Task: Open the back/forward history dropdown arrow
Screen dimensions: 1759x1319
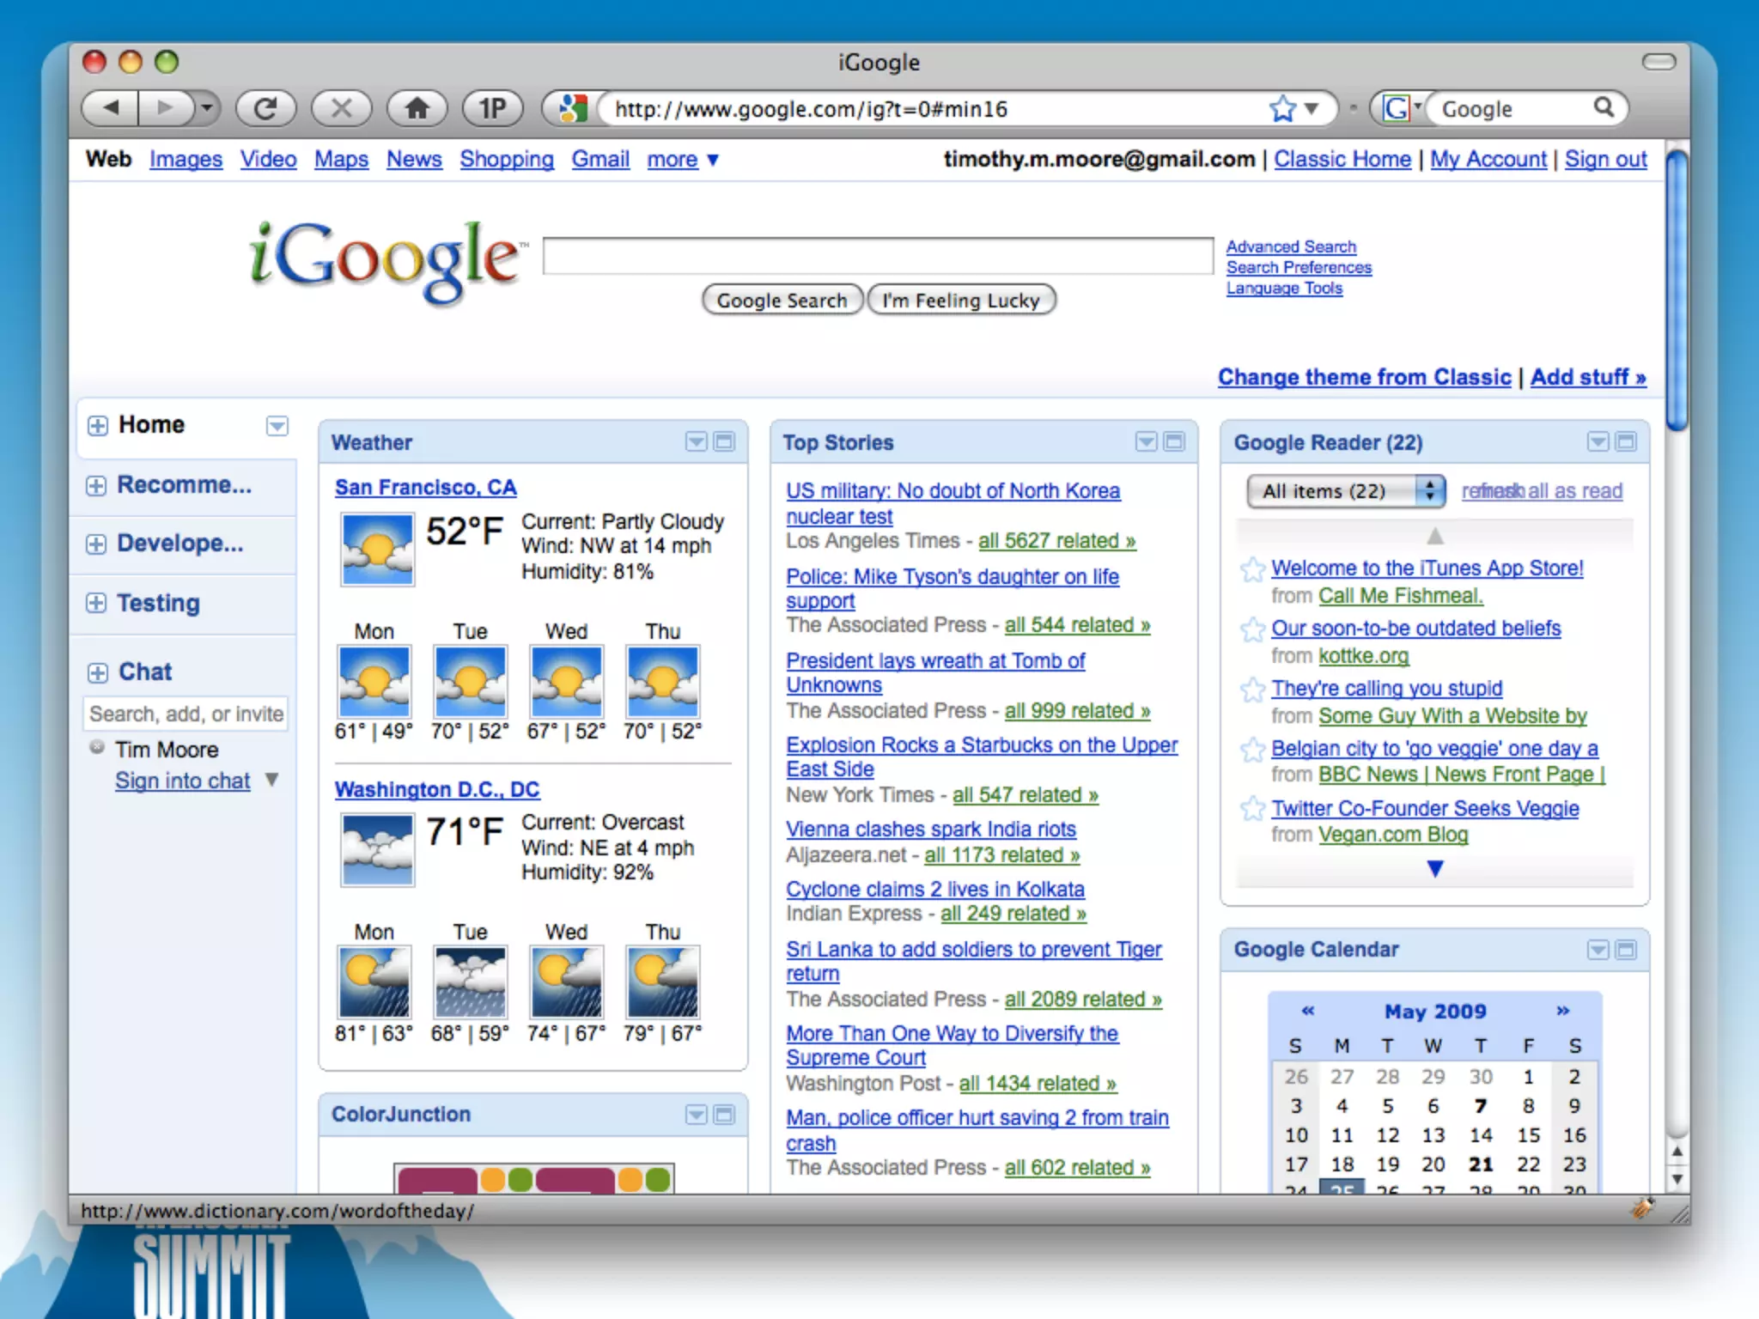Action: pyautogui.click(x=206, y=108)
